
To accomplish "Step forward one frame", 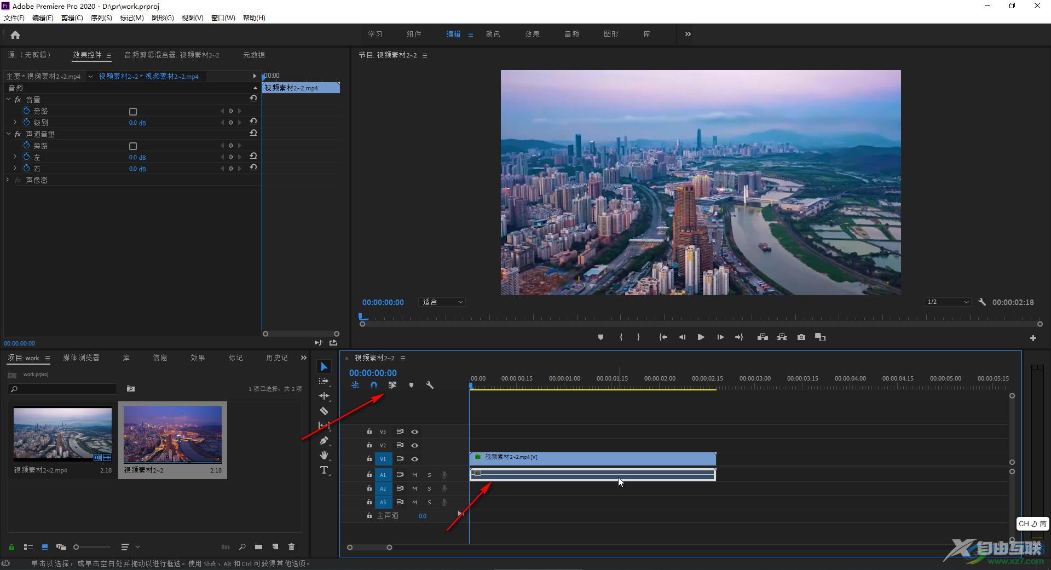I will click(x=720, y=337).
